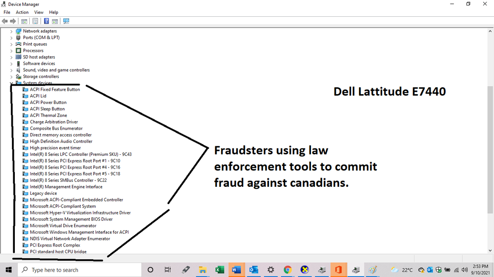Open the USB drive tool taskbar icon
The width and height of the screenshot is (494, 277).
pyautogui.click(x=185, y=270)
